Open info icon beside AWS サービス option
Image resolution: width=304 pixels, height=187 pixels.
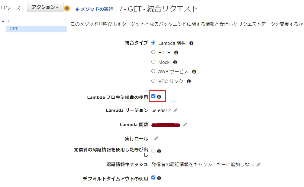(194, 71)
